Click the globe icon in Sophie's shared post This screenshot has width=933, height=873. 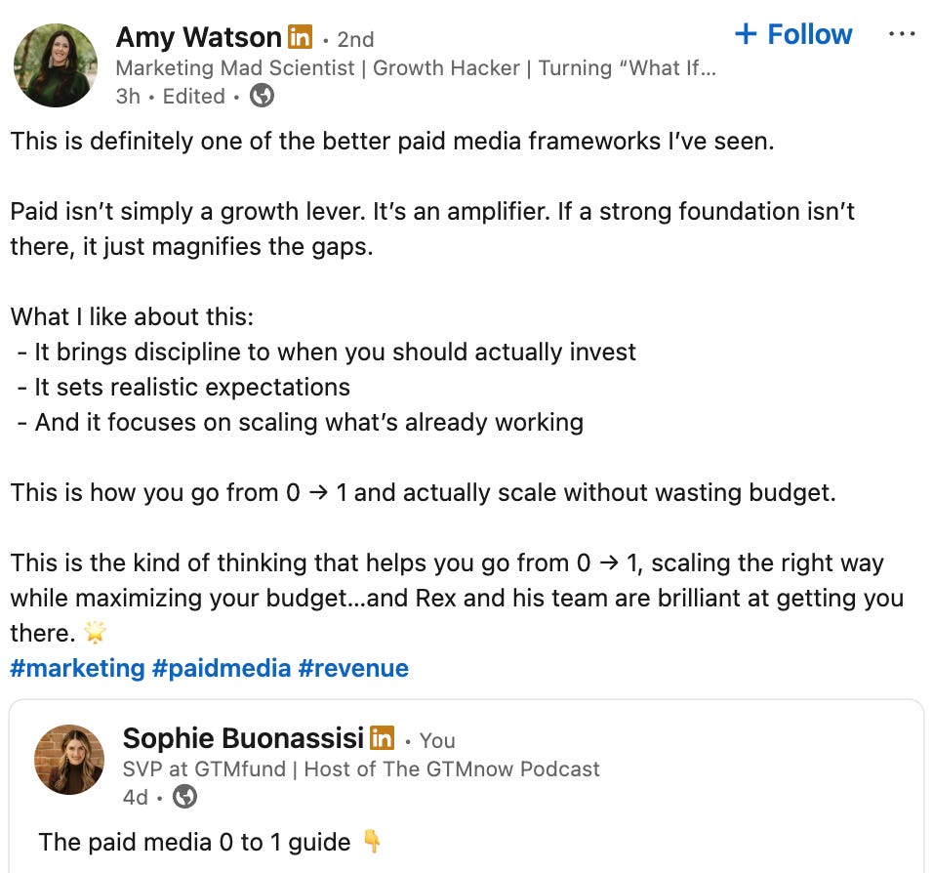(184, 797)
